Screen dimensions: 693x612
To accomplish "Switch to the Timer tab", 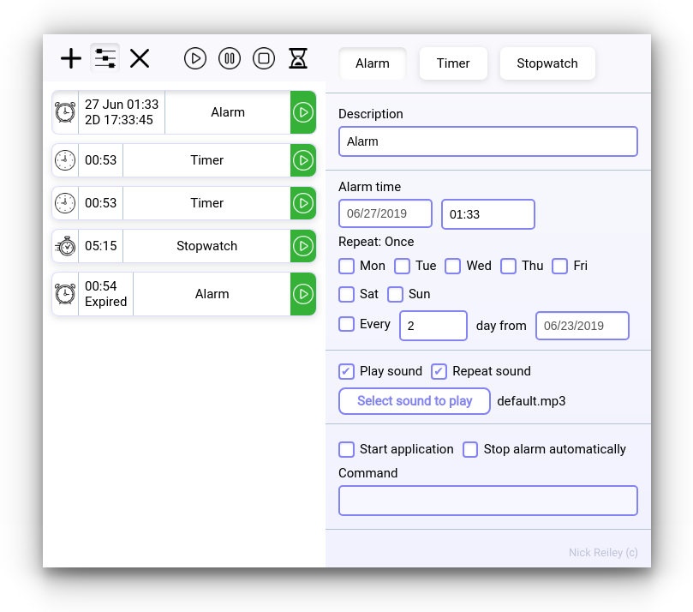I will [x=453, y=63].
